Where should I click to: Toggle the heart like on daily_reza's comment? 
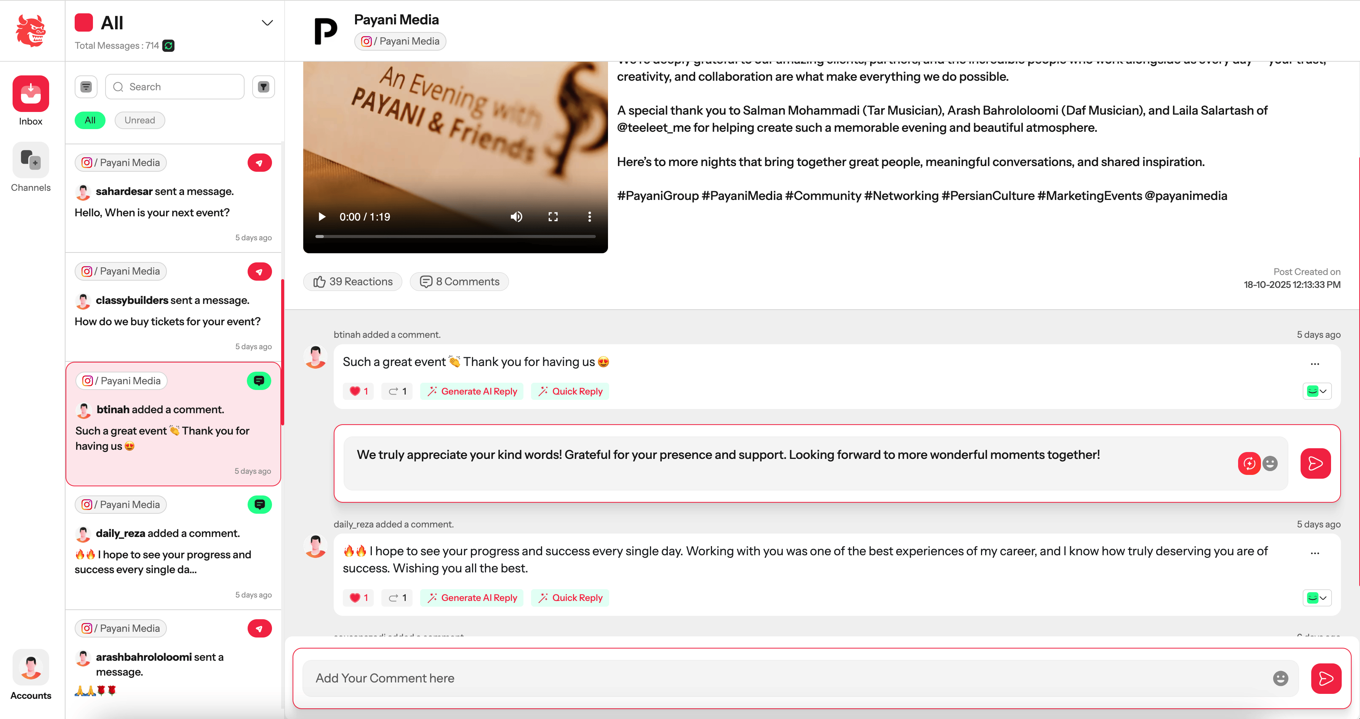[x=358, y=598]
